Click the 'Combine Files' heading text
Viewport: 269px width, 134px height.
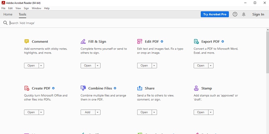pos(100,88)
